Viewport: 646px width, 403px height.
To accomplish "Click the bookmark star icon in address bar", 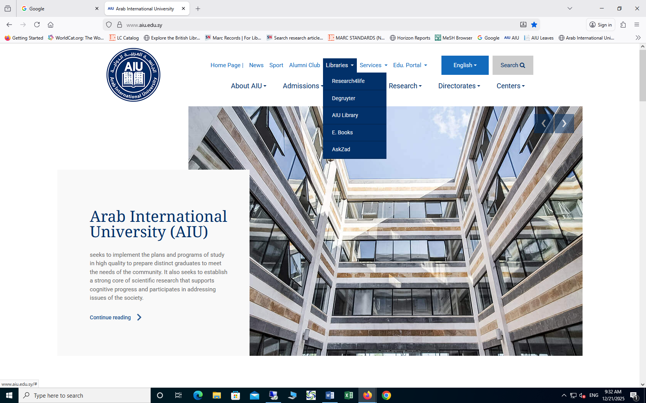I will [534, 25].
